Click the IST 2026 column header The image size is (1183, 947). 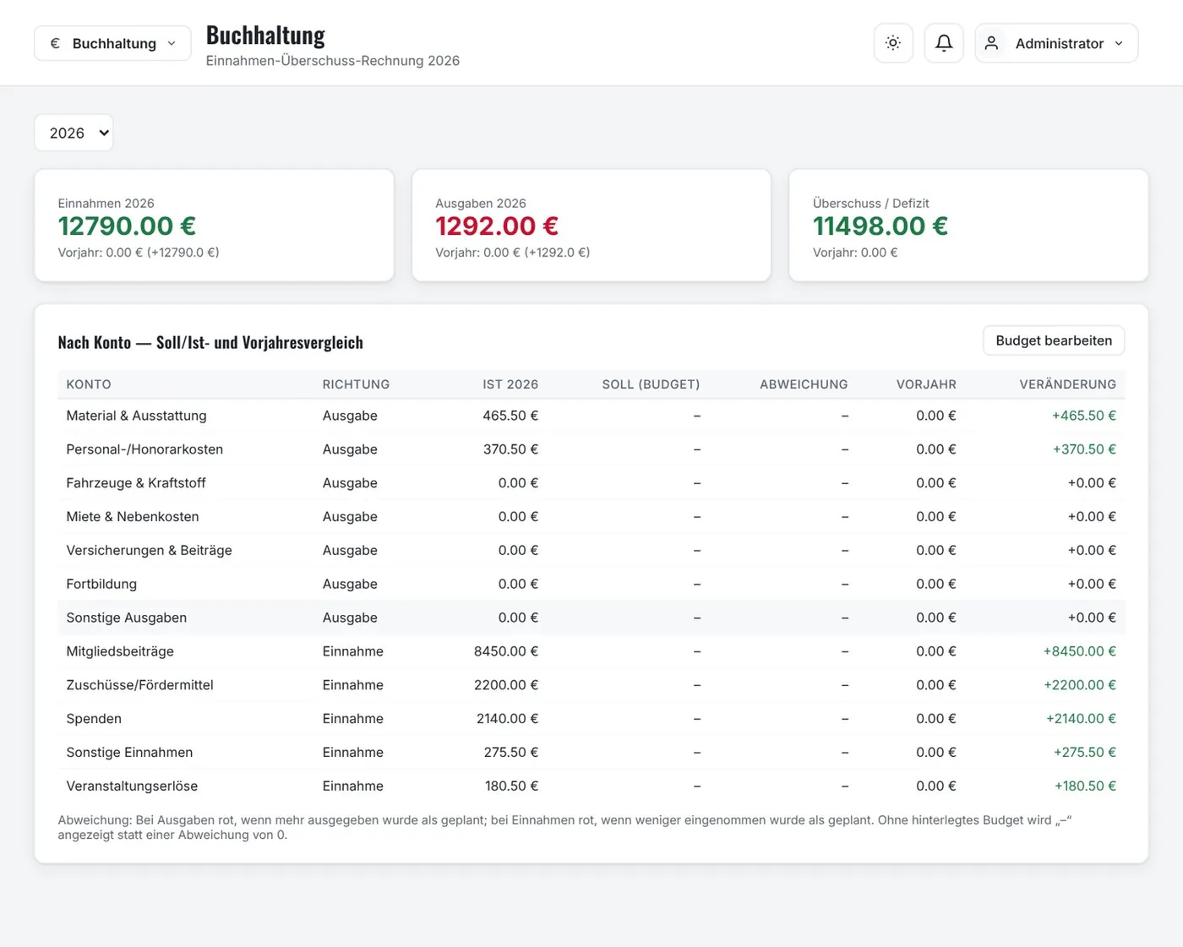point(510,384)
